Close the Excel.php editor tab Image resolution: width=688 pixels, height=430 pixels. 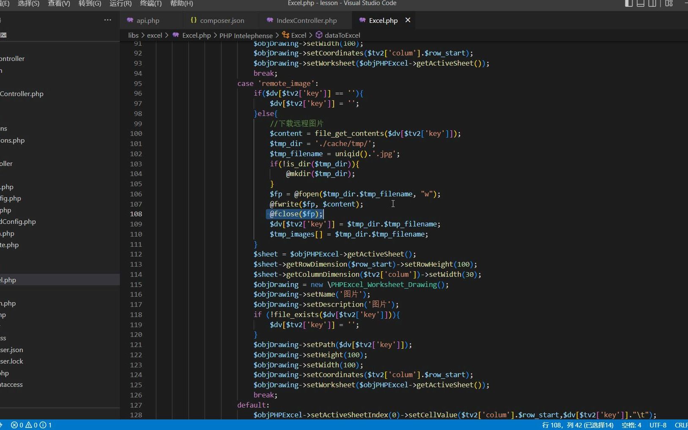[x=408, y=20]
